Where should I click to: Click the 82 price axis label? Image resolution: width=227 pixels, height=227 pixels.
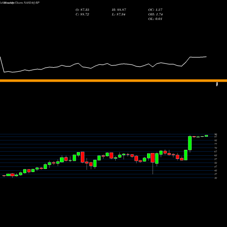click(x=216, y=140)
